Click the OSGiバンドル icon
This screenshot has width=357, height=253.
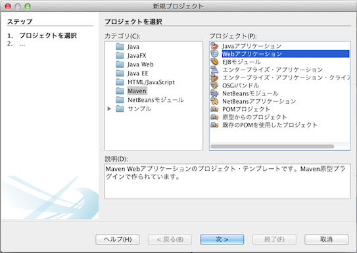coord(214,85)
